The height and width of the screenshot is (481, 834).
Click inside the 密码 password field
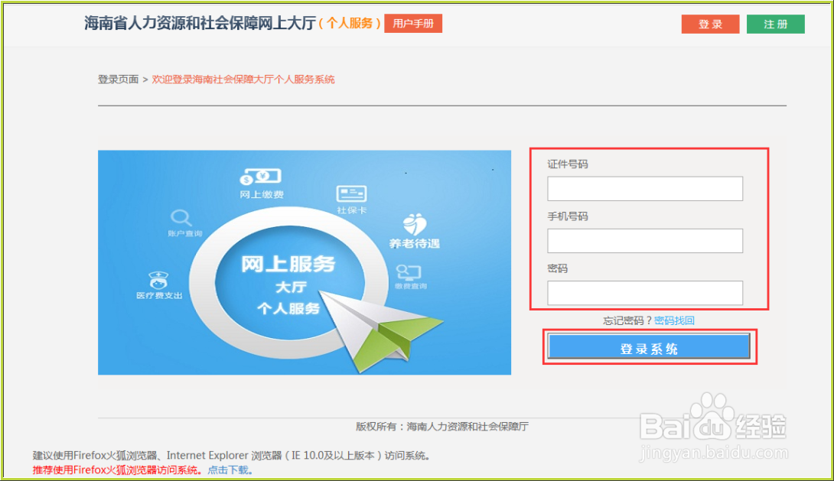(644, 293)
